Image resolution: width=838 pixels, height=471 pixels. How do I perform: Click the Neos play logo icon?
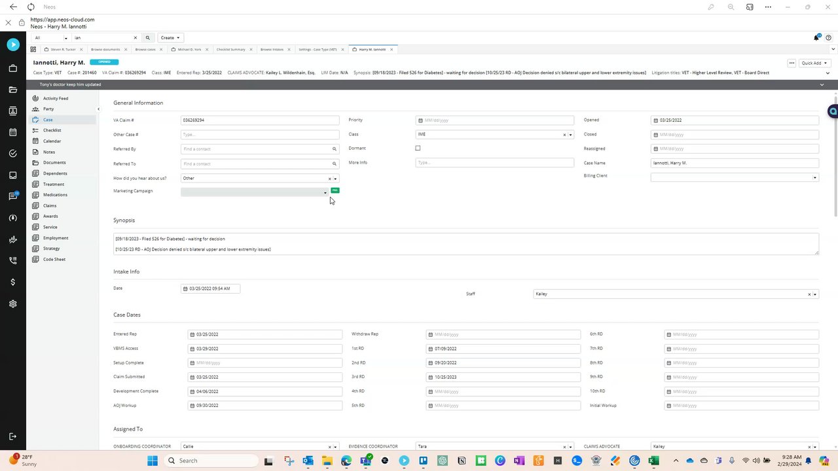[13, 44]
